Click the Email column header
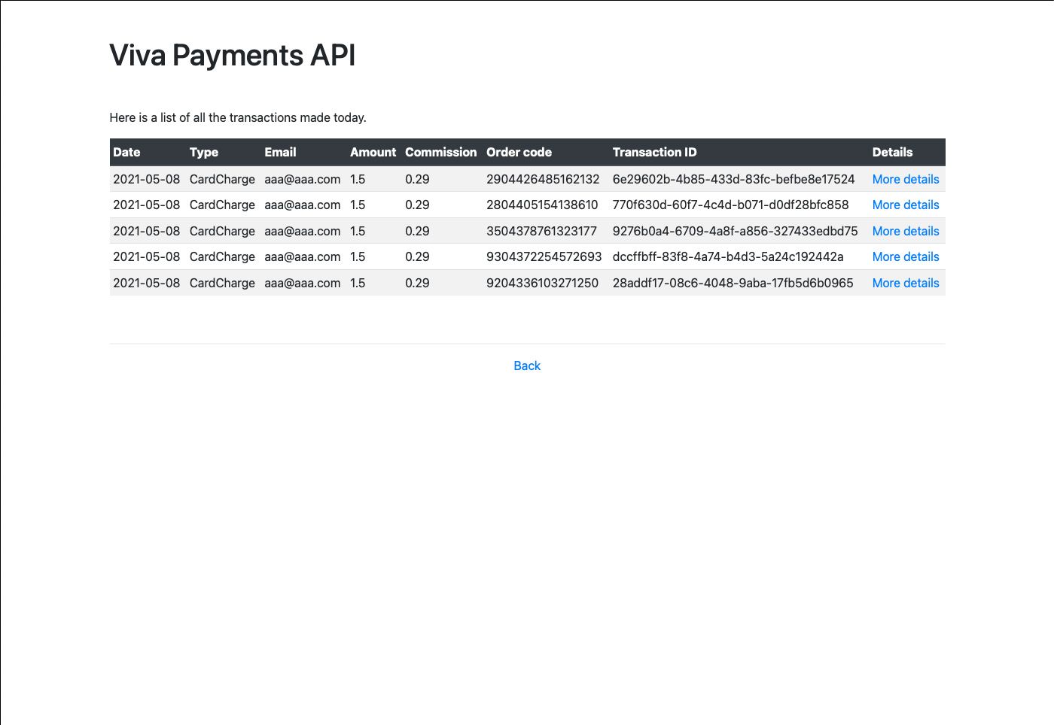The width and height of the screenshot is (1054, 725). [280, 152]
